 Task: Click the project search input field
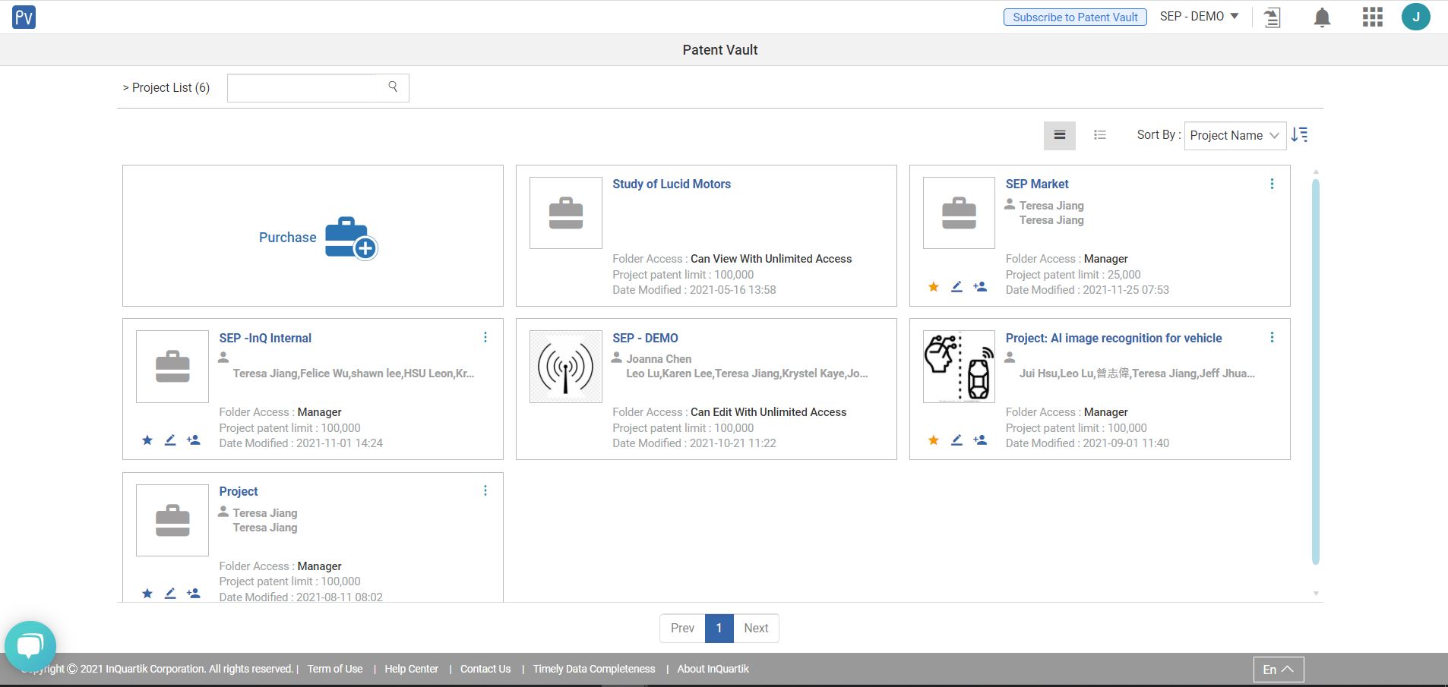pyautogui.click(x=318, y=87)
